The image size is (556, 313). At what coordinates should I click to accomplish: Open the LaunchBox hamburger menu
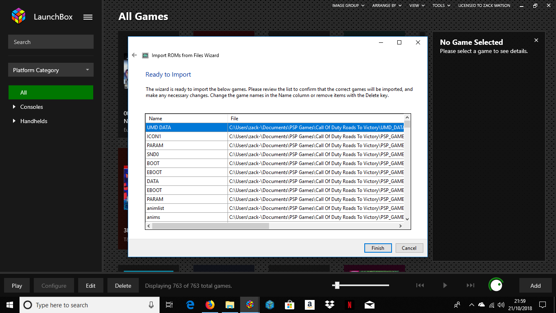pos(88,17)
